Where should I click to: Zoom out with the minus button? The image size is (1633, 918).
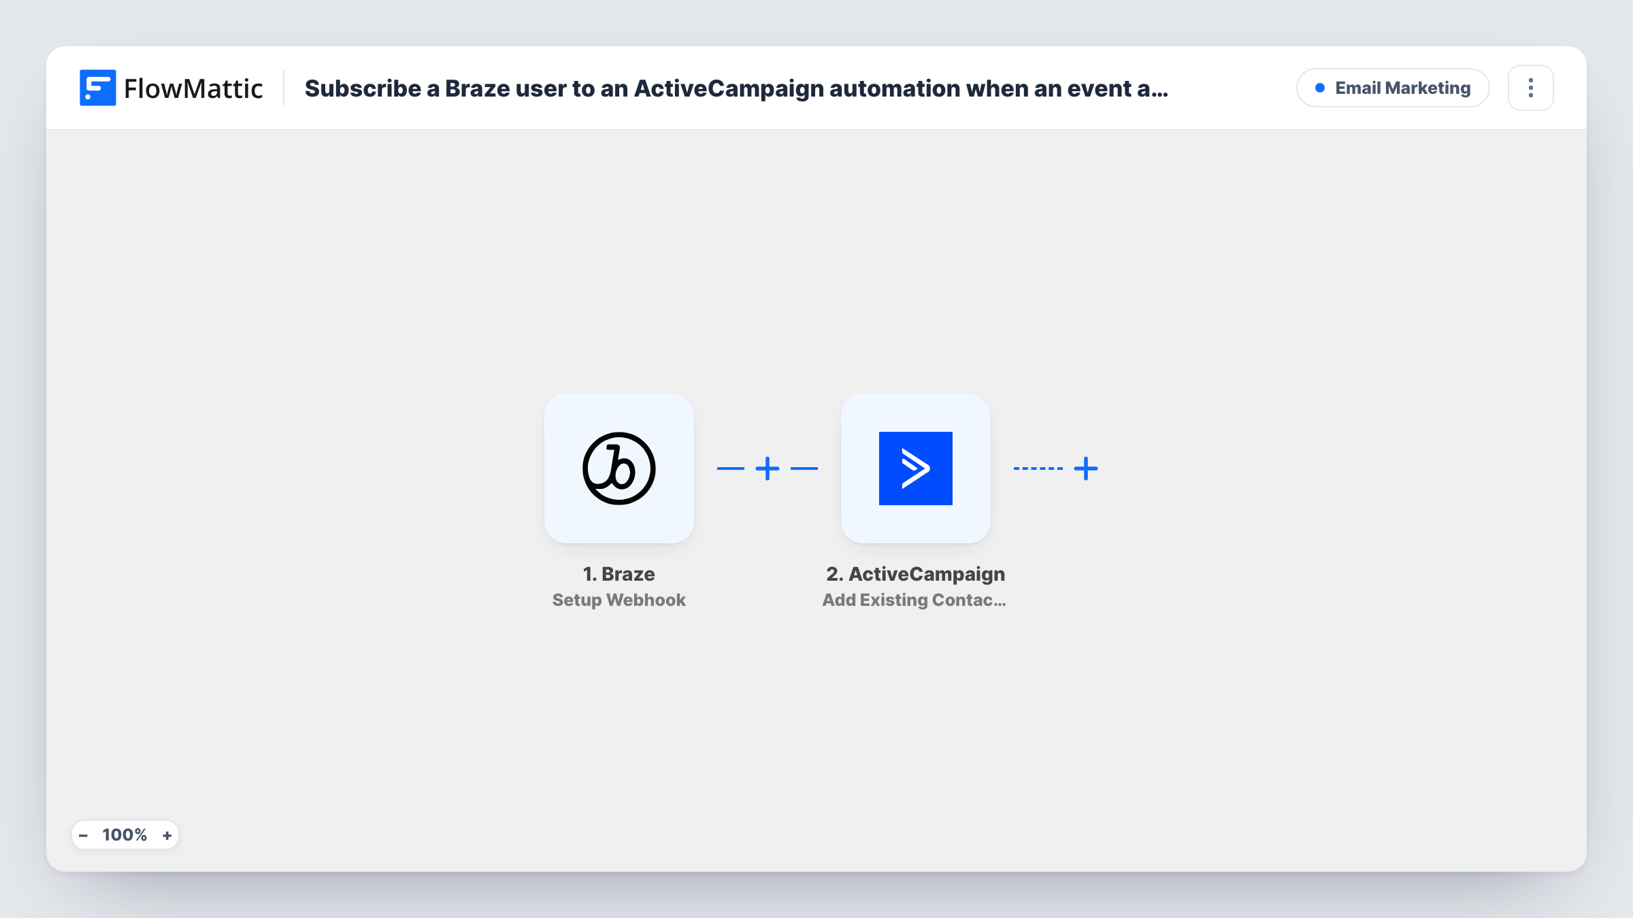(x=83, y=835)
